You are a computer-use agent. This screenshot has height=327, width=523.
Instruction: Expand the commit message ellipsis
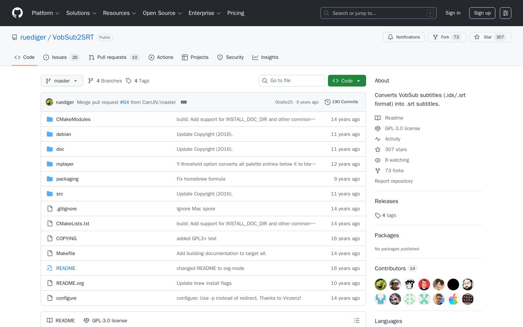point(184,102)
